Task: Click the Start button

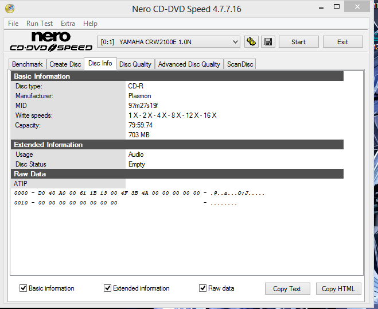Action: 299,42
